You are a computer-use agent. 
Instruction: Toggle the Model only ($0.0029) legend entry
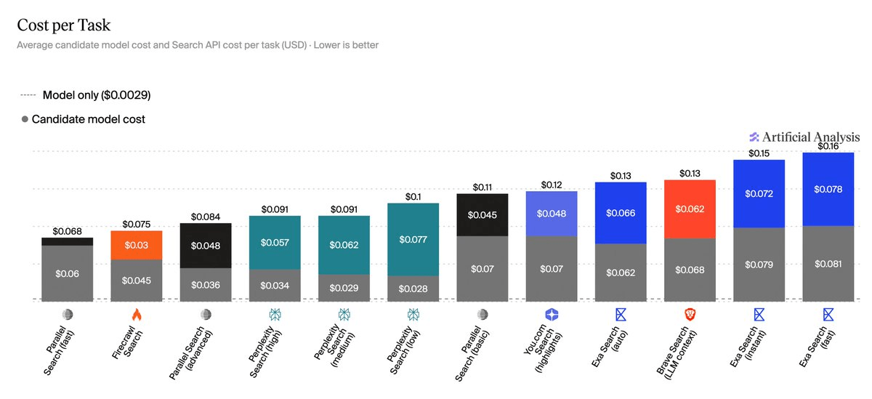(86, 95)
